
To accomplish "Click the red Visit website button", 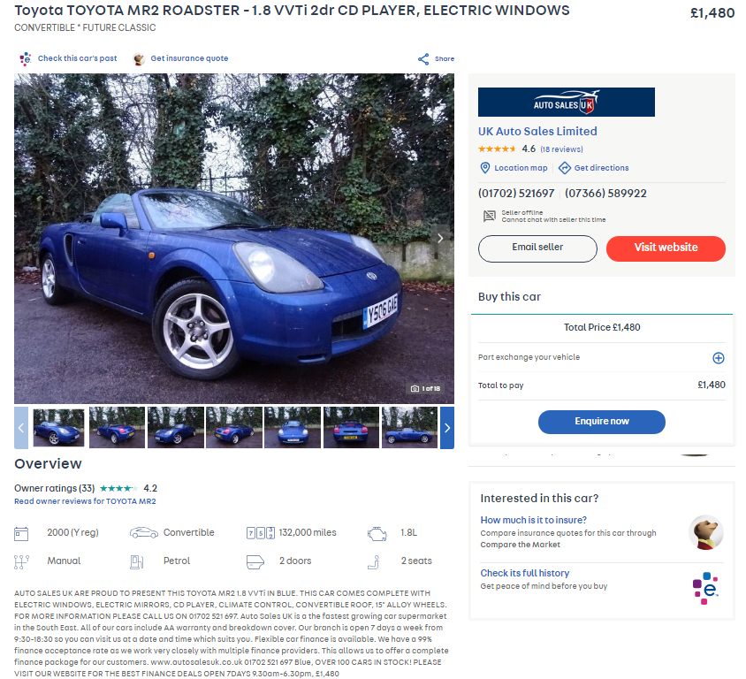I will tap(666, 248).
